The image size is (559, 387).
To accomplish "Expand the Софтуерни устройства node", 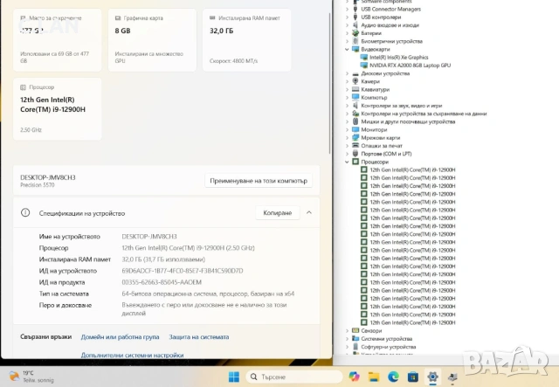I will 347,347.
